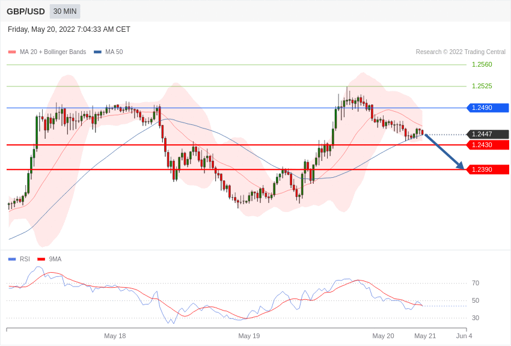
Task: Click the RSI legend blue swatch
Action: [12, 259]
